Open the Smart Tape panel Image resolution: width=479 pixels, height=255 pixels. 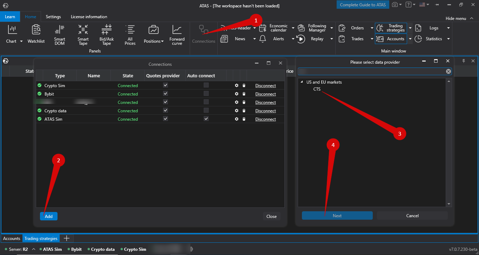coord(83,35)
